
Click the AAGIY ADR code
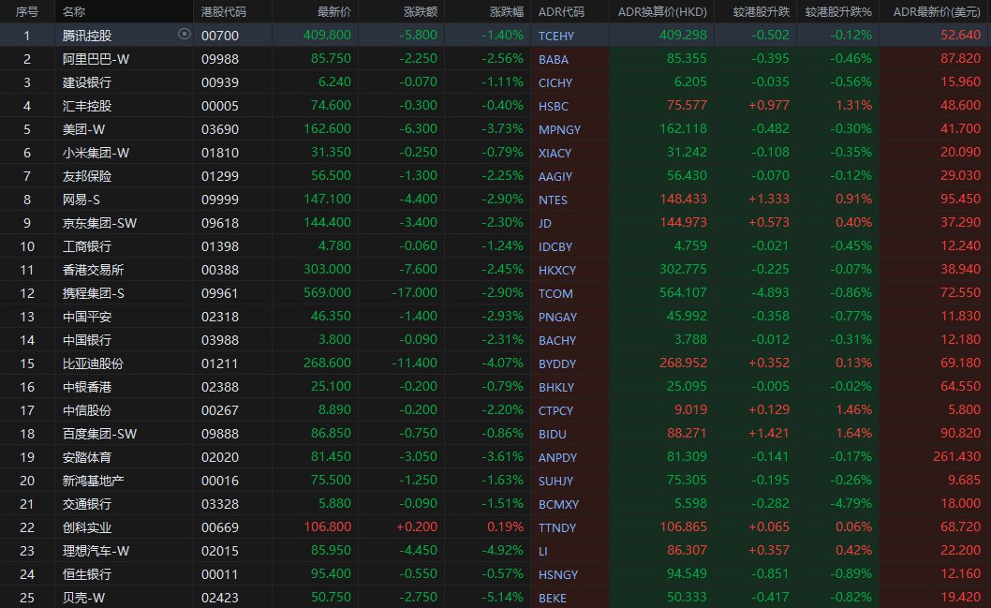pyautogui.click(x=555, y=176)
